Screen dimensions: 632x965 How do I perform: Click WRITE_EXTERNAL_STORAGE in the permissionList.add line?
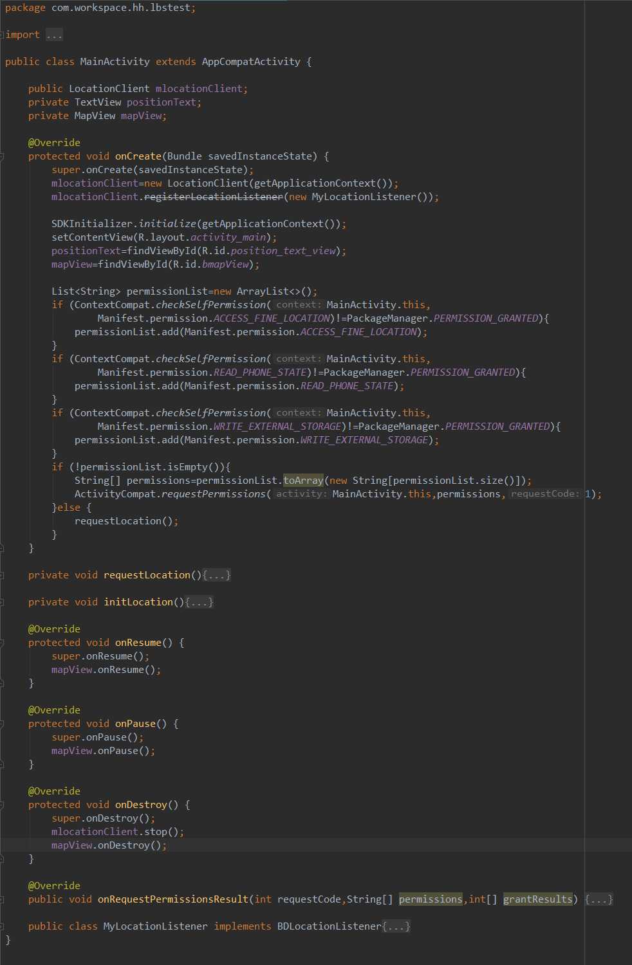pyautogui.click(x=364, y=440)
